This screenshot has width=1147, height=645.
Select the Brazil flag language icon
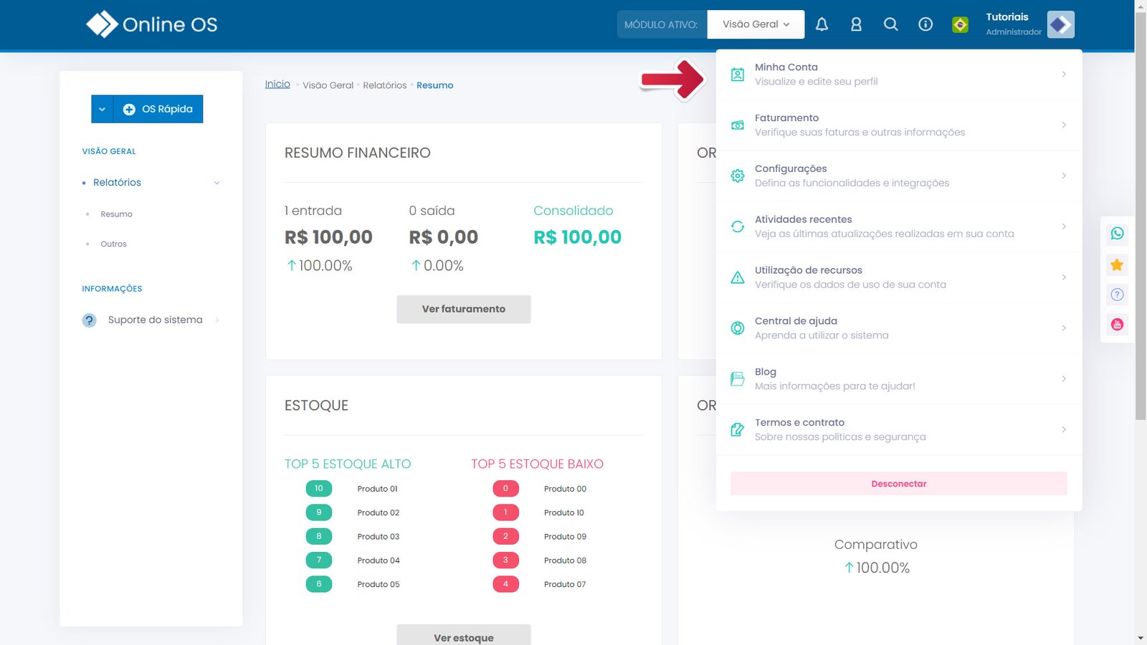pyautogui.click(x=960, y=24)
